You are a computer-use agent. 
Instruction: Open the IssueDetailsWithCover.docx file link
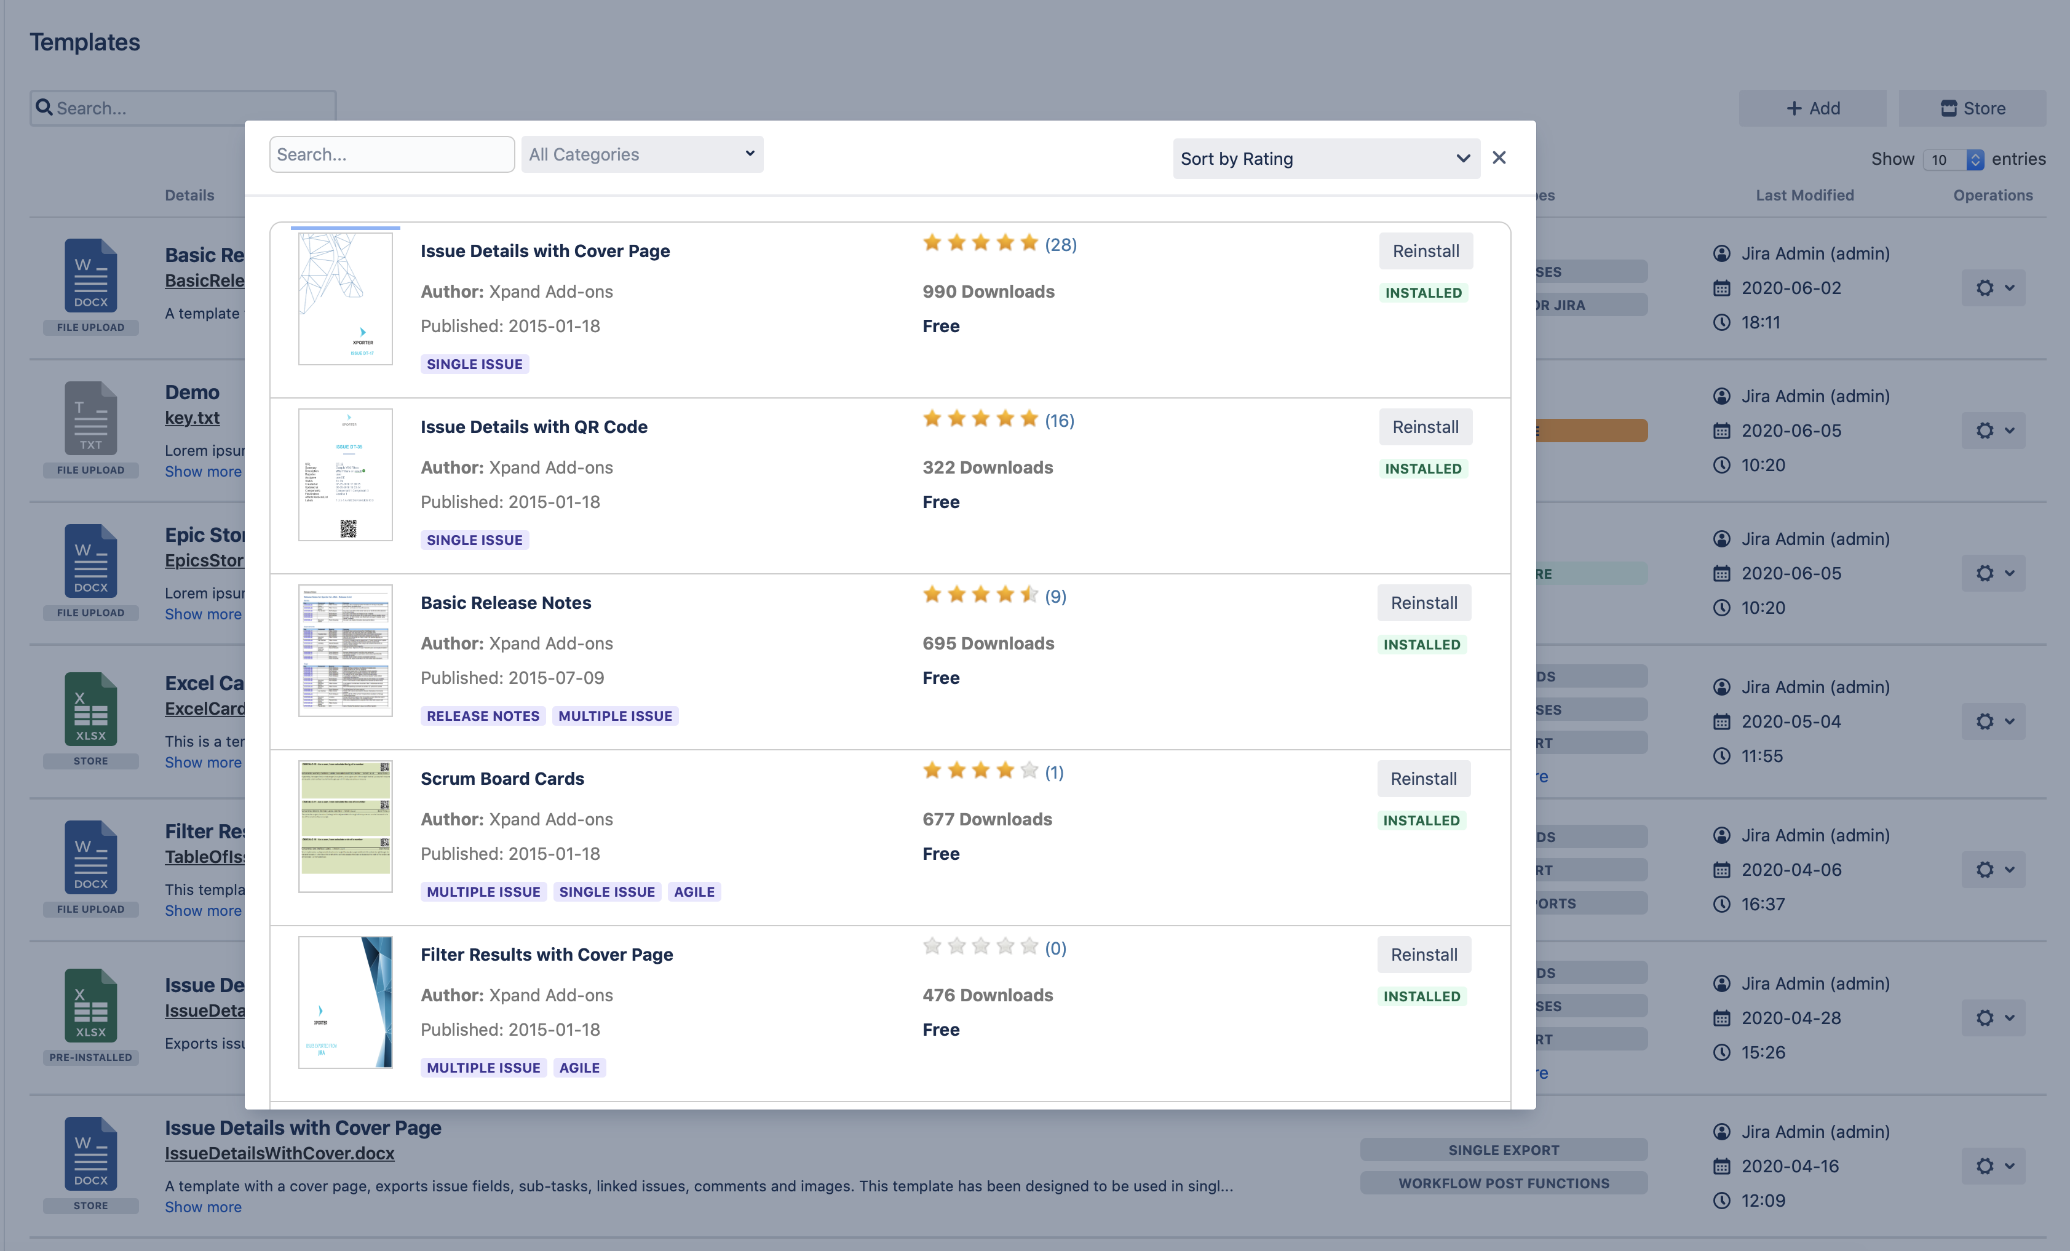click(279, 1154)
